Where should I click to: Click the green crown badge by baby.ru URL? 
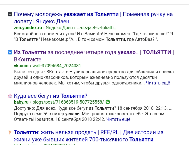tap(108, 102)
